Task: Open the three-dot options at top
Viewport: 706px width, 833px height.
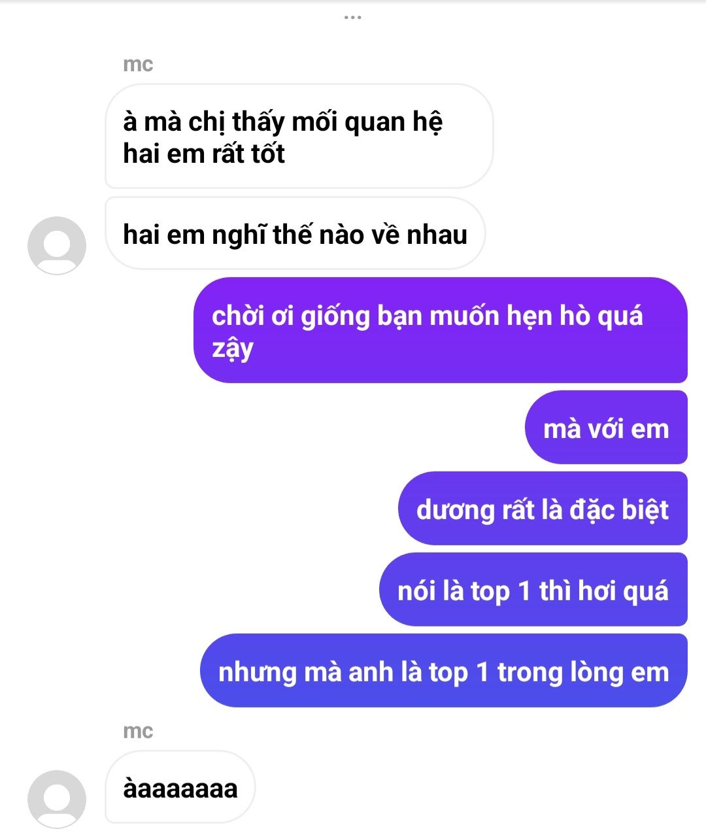Action: click(353, 17)
